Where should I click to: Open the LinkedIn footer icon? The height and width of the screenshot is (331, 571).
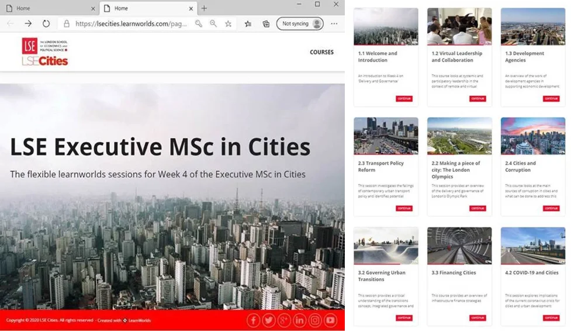[299, 320]
